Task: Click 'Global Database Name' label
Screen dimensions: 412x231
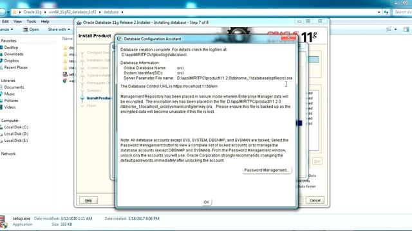Action: pyautogui.click(x=145, y=68)
